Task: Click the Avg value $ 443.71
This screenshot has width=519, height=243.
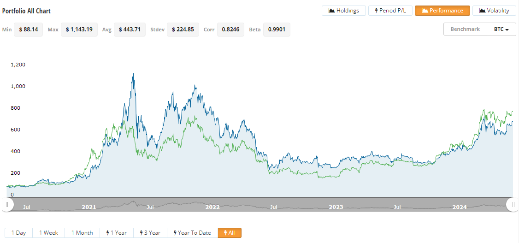Action: coord(130,30)
